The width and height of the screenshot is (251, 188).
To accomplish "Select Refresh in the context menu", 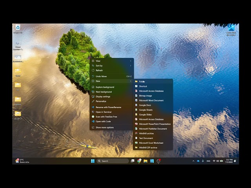I will click(x=111, y=70).
